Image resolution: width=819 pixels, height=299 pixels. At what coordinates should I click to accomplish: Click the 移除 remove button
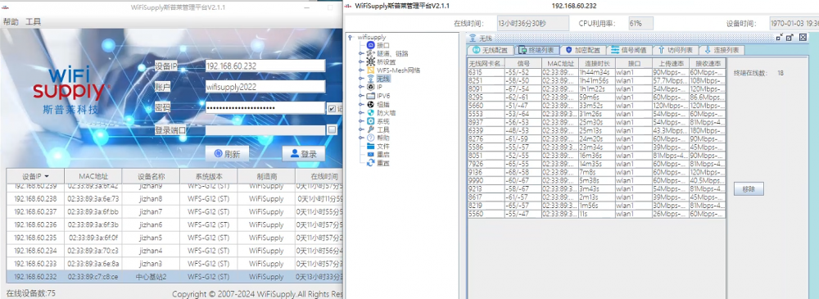[x=749, y=189]
